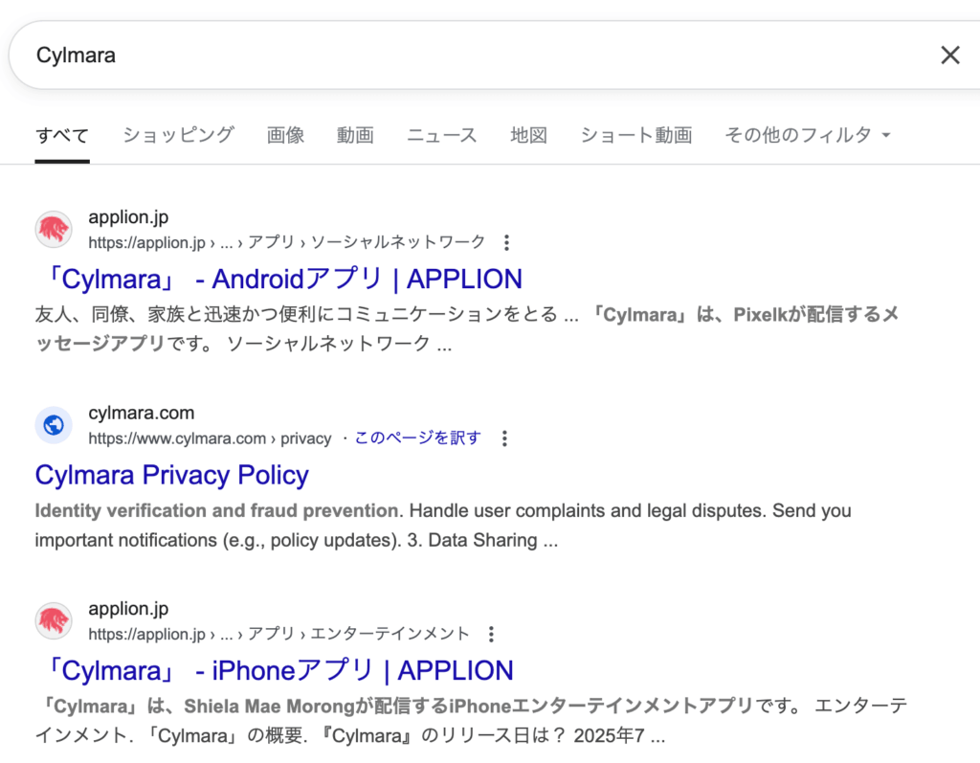Click the applion.jp URL ending in エンターテインメント
The width and height of the screenshot is (980, 763).
tap(278, 634)
